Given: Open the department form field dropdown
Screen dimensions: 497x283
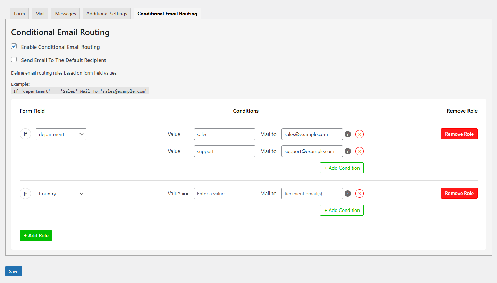Looking at the screenshot, I should pos(61,134).
